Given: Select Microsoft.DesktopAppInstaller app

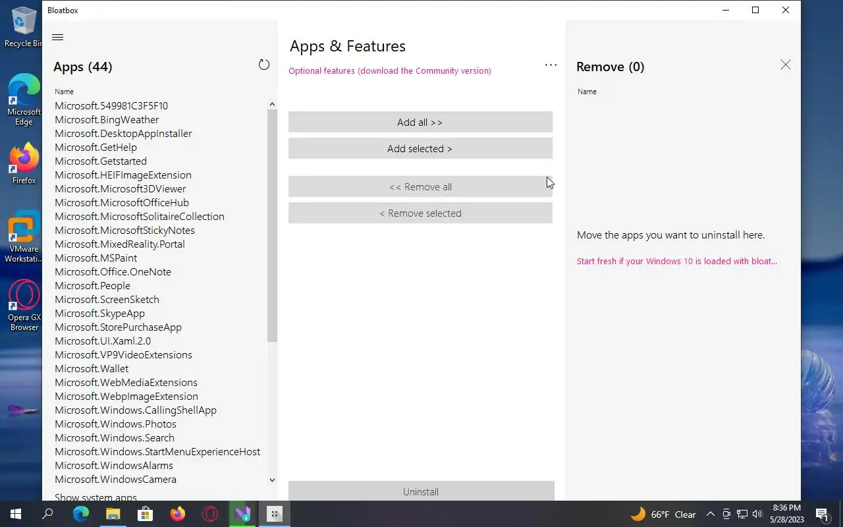Looking at the screenshot, I should pyautogui.click(x=123, y=133).
